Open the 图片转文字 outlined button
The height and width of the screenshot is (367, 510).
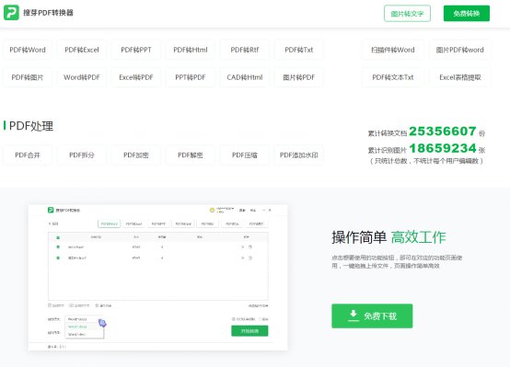coord(407,14)
